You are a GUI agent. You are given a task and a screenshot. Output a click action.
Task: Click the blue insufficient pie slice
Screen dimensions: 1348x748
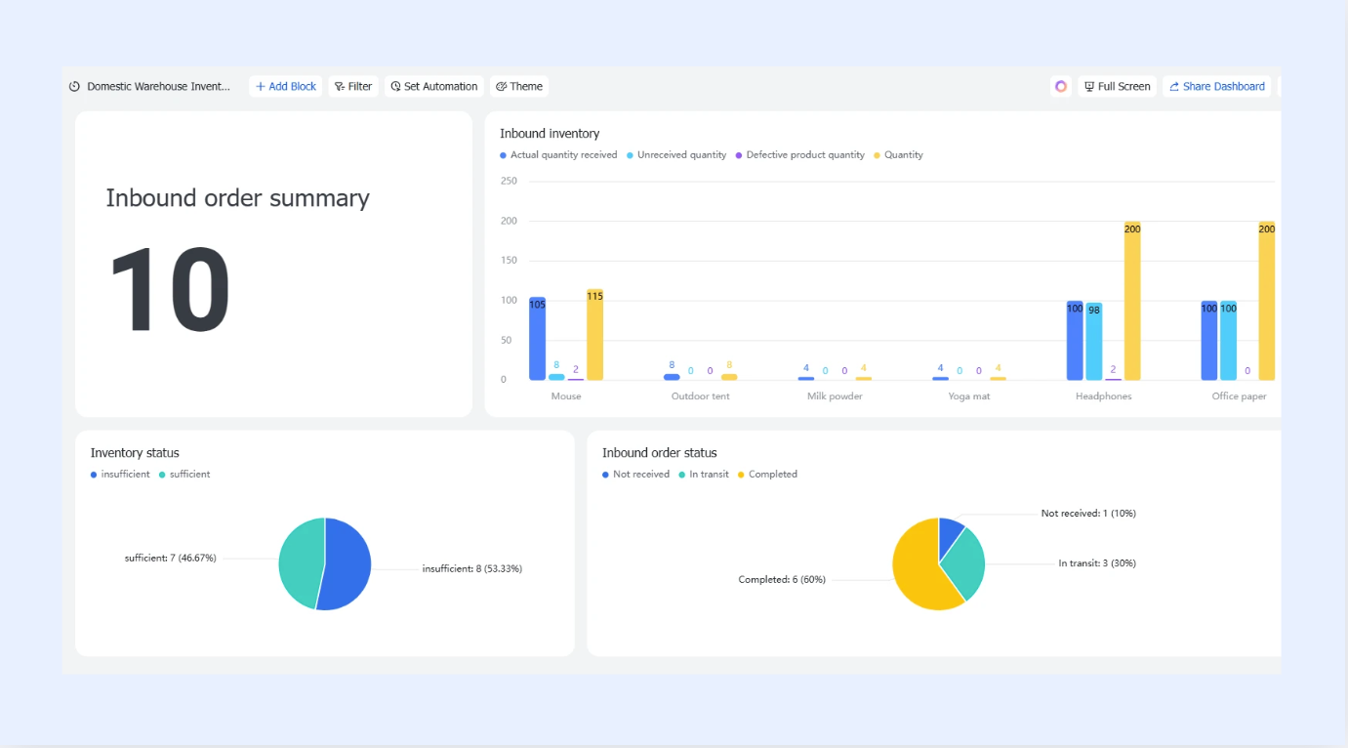click(x=348, y=564)
